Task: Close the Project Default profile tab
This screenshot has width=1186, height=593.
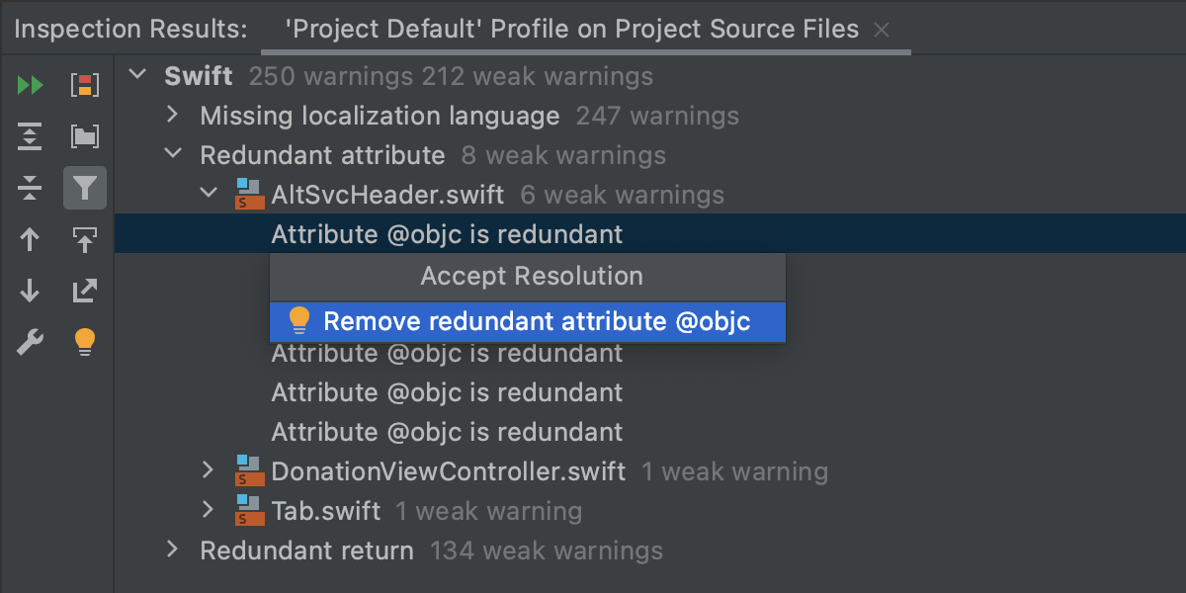Action: coord(883,30)
